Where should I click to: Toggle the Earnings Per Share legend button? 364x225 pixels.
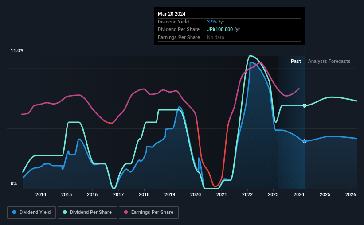point(149,213)
